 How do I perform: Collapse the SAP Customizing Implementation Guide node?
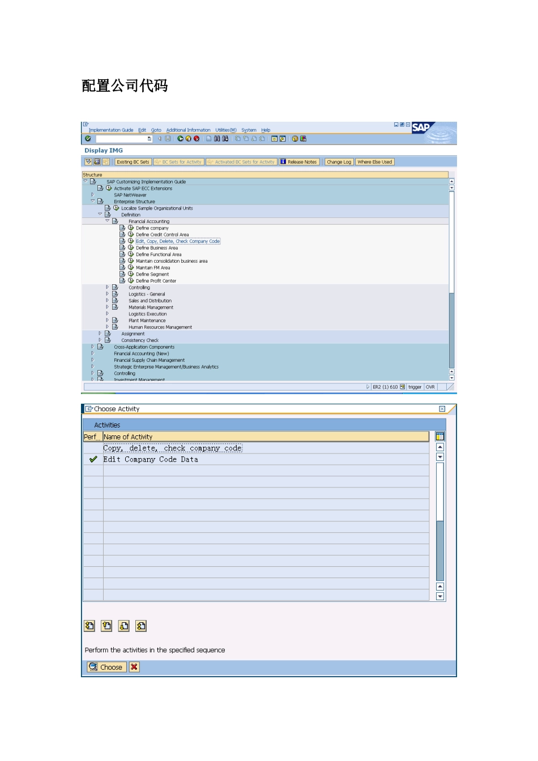coord(86,181)
